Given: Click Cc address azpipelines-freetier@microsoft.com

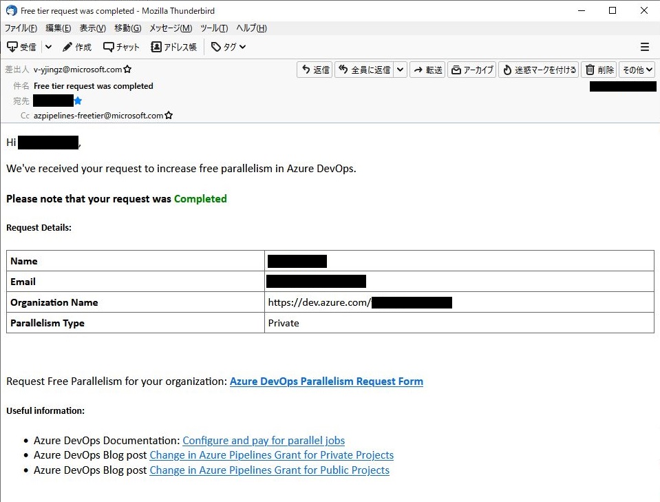Looking at the screenshot, I should pos(98,115).
